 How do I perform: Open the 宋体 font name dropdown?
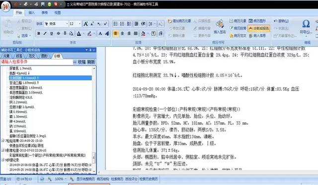67,24
